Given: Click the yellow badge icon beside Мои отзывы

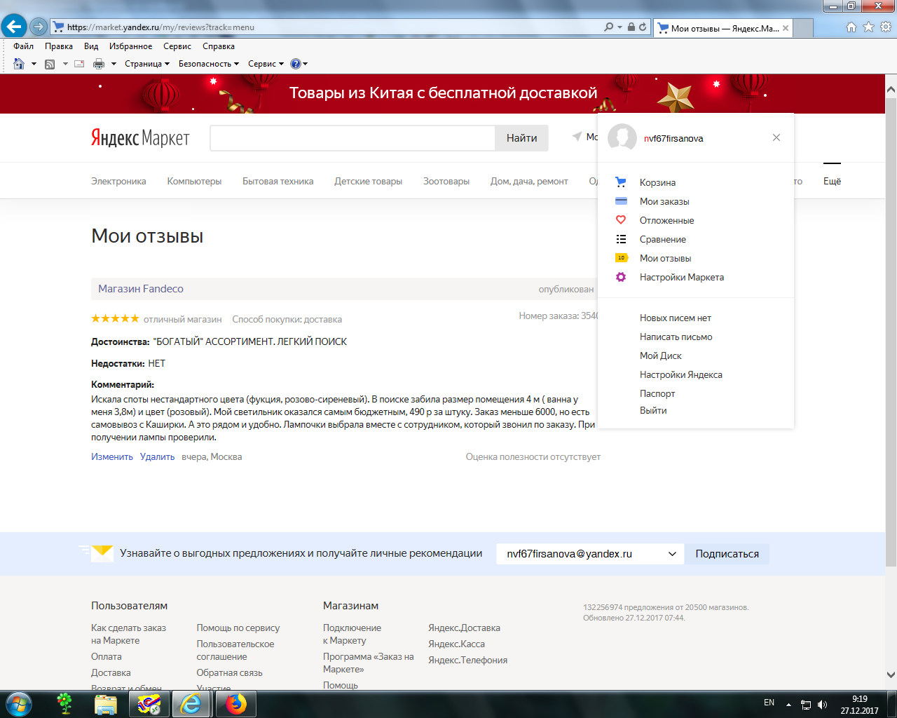Looking at the screenshot, I should [x=621, y=258].
